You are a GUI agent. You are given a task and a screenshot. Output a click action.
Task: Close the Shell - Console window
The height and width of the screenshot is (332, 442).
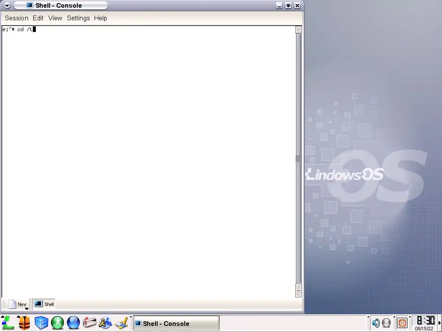coord(297,6)
